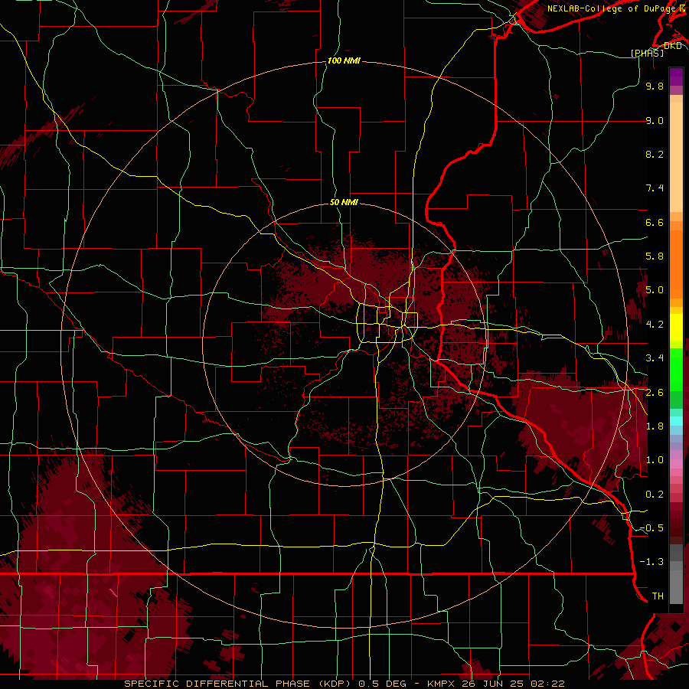Click the 50 NMI range ring label
689x689 pixels.
click(x=344, y=202)
